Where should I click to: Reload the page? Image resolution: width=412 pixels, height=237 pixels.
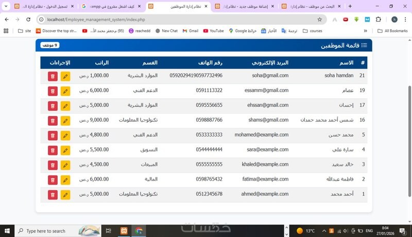(28, 20)
